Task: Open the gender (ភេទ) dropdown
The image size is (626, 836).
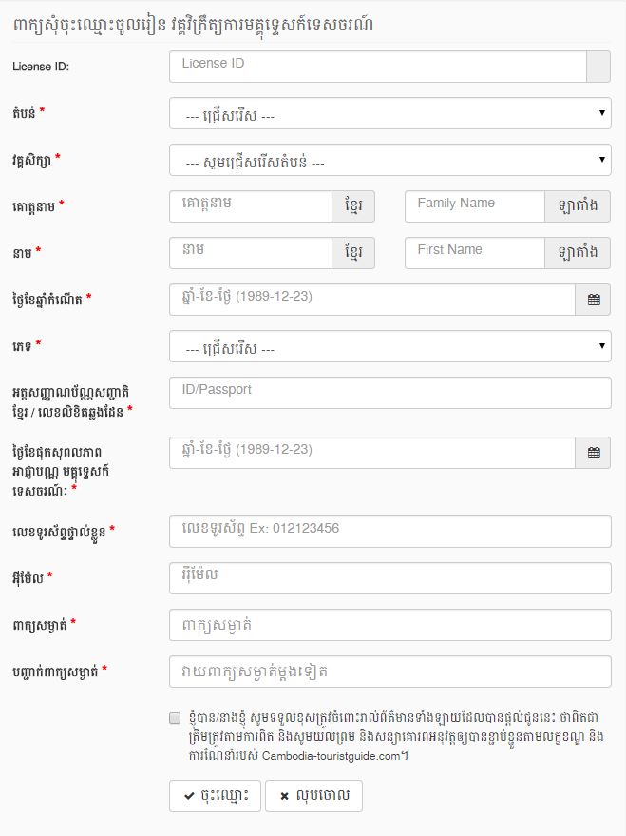Action: click(389, 346)
